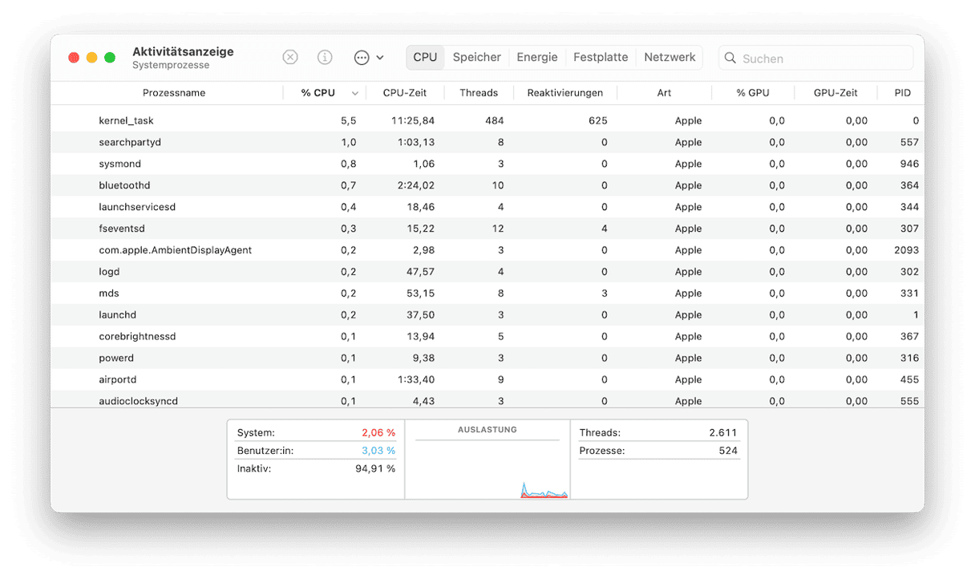
Task: Click Prozesse count 524
Action: (x=728, y=451)
